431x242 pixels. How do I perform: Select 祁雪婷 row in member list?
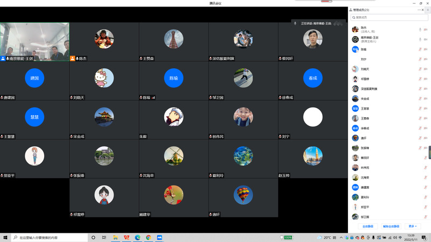389,79
